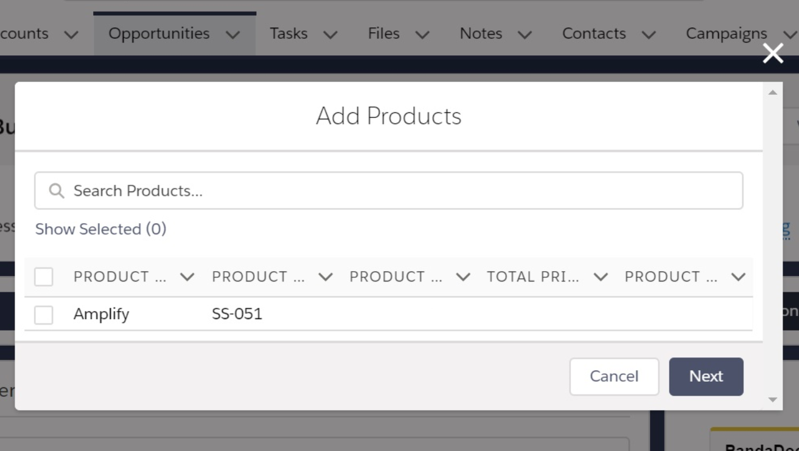Check the Amplify product checkbox
Screen dimensions: 799x451
click(x=44, y=315)
